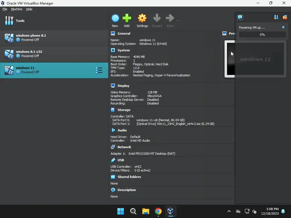Click the muted volume tray icon
This screenshot has width=291, height=218.
coord(254,211)
